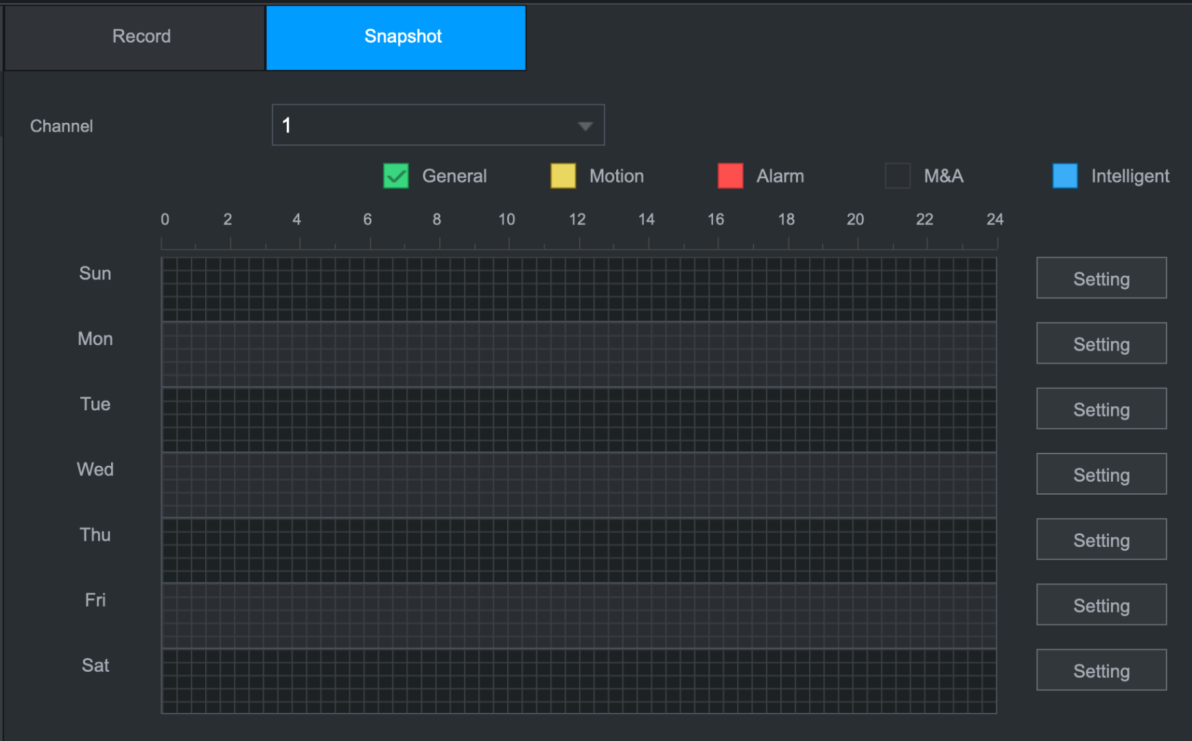Open Setting for Tuesday schedule

1101,408
